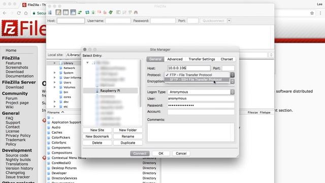Click the Select Entry list scrollbar

click(x=141, y=83)
